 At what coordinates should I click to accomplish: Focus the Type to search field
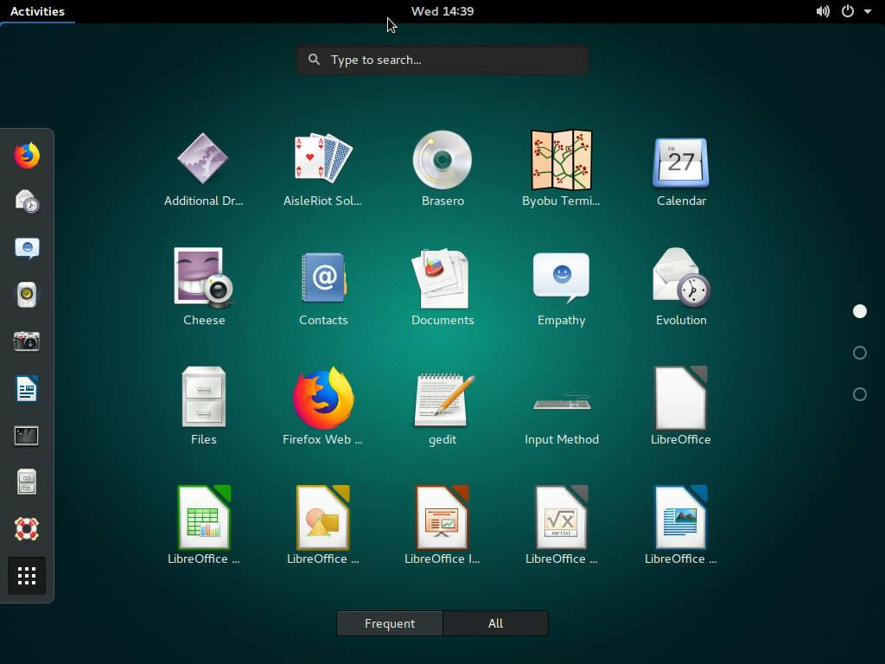(x=442, y=60)
